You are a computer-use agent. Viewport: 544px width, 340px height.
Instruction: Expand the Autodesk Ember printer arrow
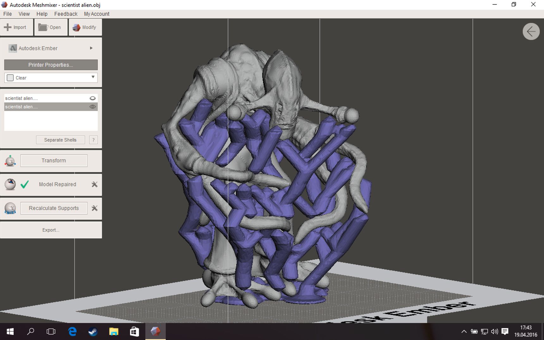coord(91,48)
